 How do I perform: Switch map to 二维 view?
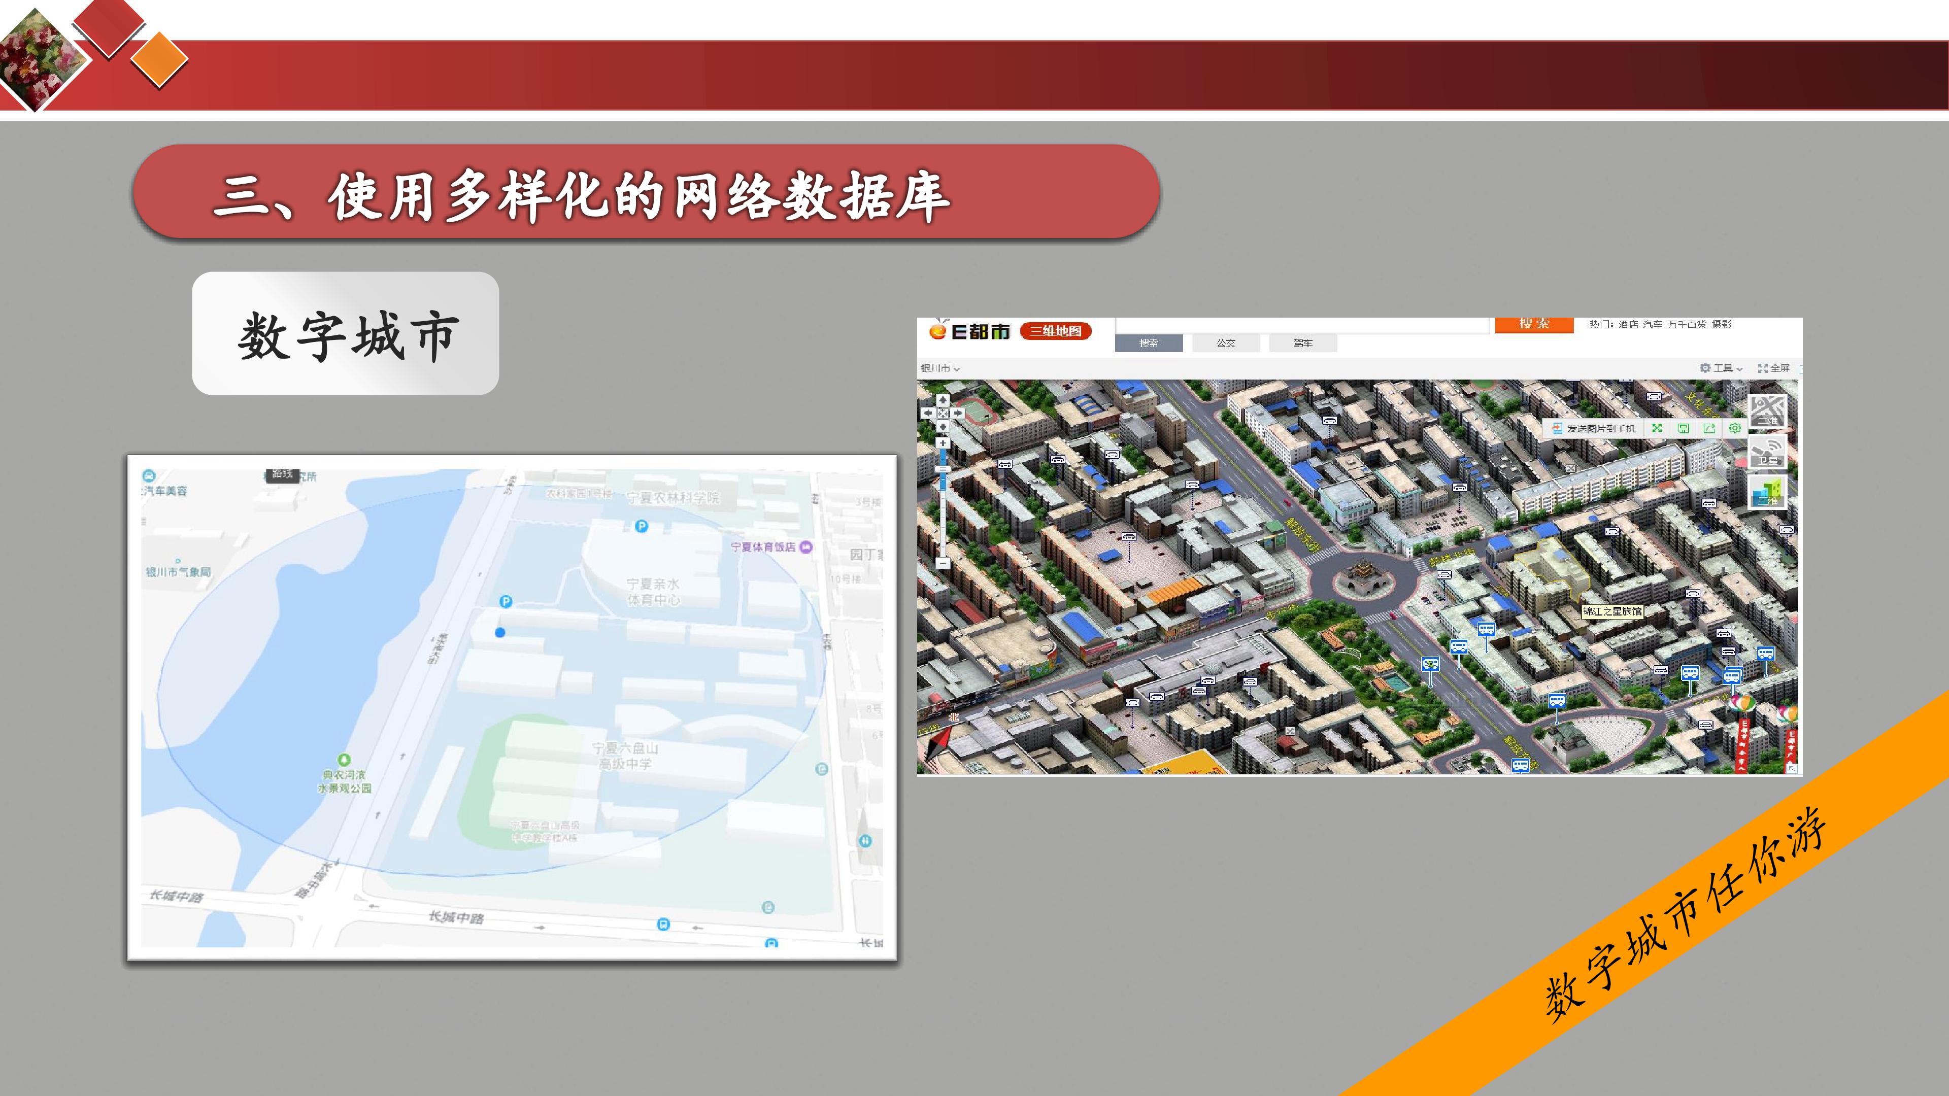(x=1767, y=410)
